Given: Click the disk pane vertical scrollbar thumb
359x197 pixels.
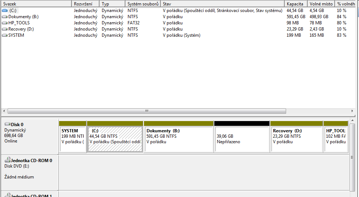Looking at the screenshot, I should (352, 157).
